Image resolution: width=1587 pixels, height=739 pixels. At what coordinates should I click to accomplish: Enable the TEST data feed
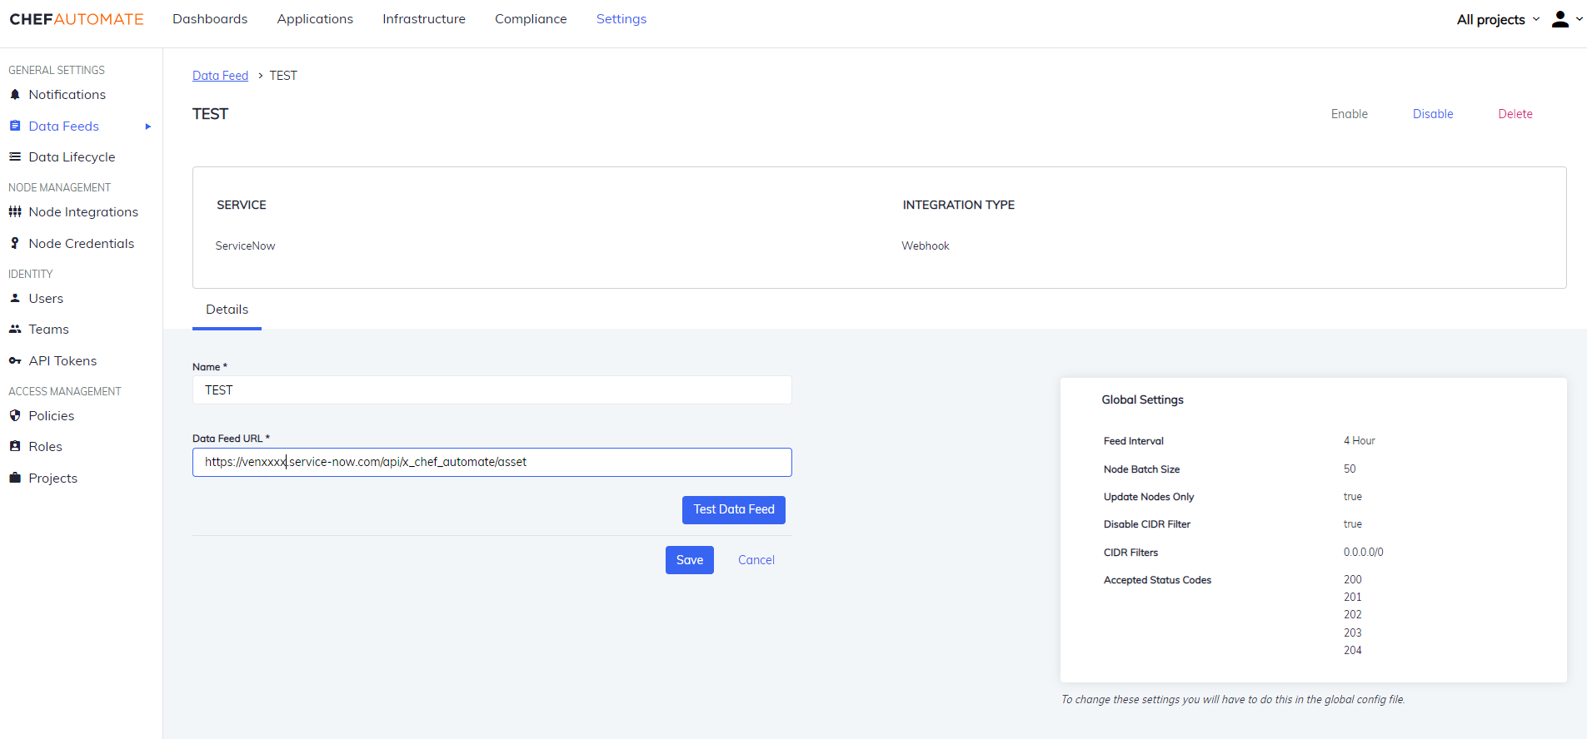pos(1349,114)
